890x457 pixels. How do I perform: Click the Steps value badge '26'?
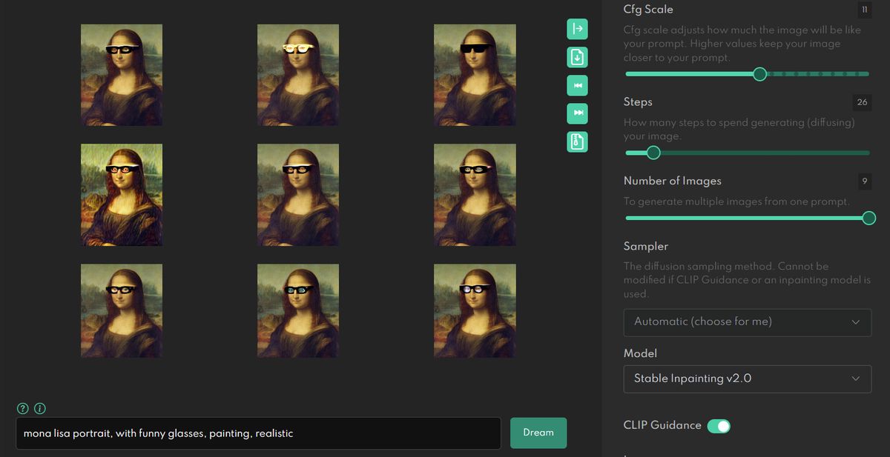tap(862, 102)
